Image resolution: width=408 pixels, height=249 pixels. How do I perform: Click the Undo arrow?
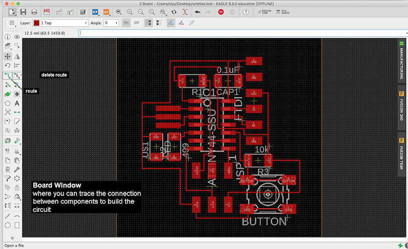[197, 12]
